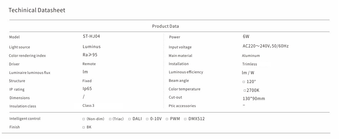Select the 0-10V checkbox
339x139 pixels.
point(147,119)
